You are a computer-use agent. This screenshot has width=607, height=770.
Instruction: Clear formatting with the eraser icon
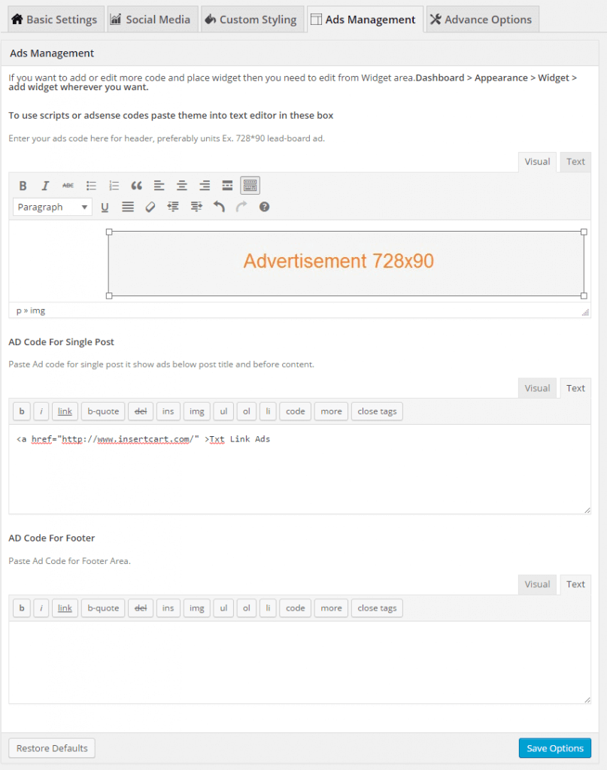[x=150, y=207]
